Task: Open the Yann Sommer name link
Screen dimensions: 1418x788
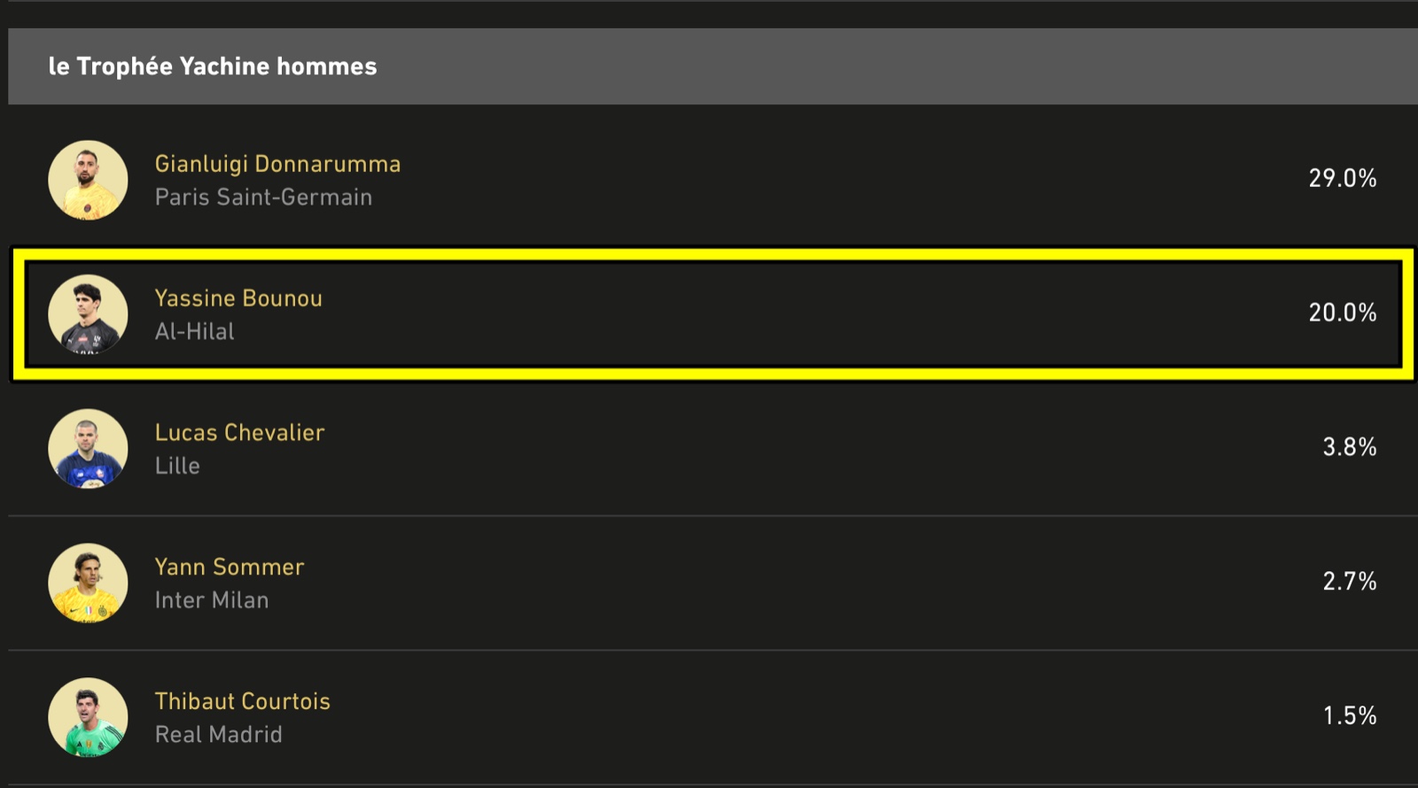Action: pyautogui.click(x=230, y=567)
